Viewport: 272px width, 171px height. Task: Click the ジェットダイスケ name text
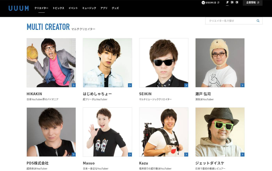coord(210,163)
